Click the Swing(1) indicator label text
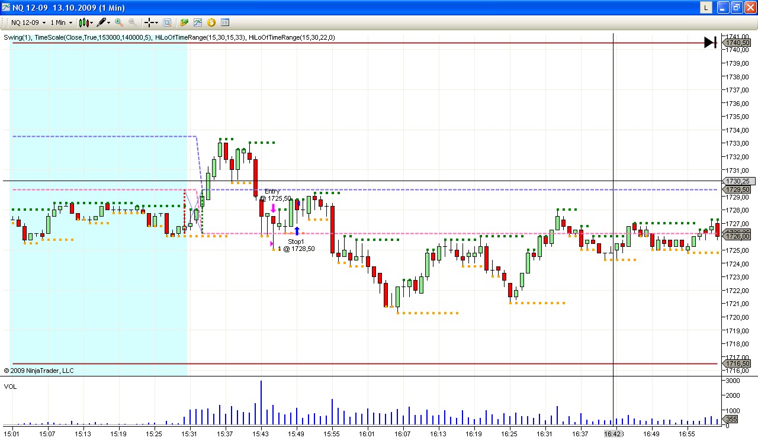 pyautogui.click(x=17, y=37)
